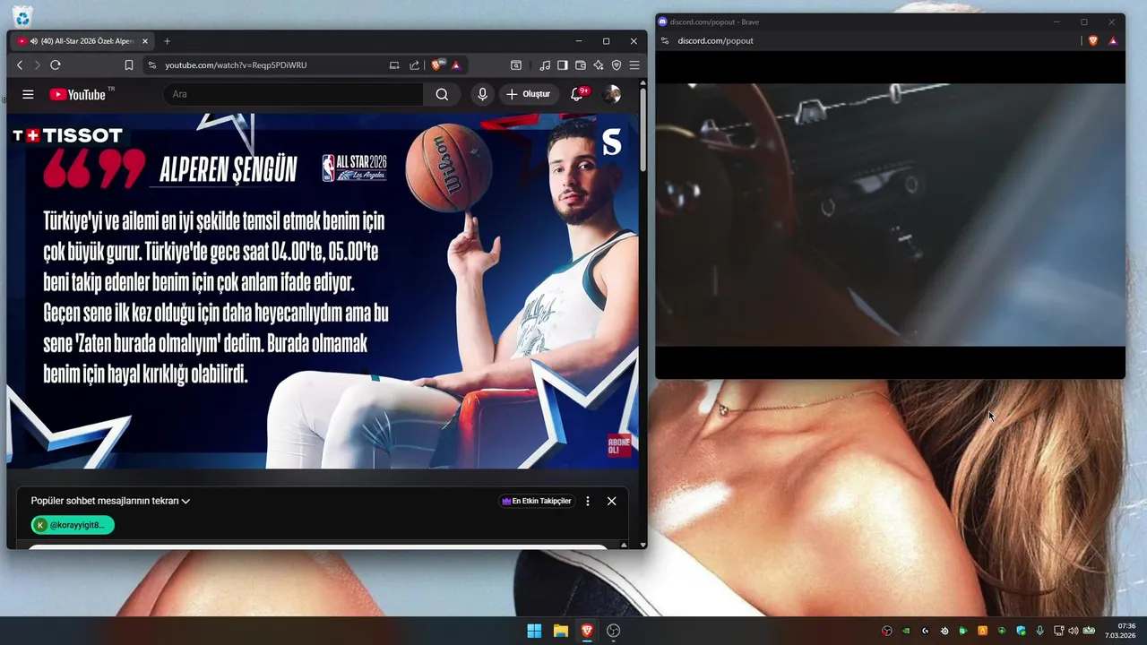
Task: Open Brave Shields lion icon in YouTube window
Action: click(437, 65)
